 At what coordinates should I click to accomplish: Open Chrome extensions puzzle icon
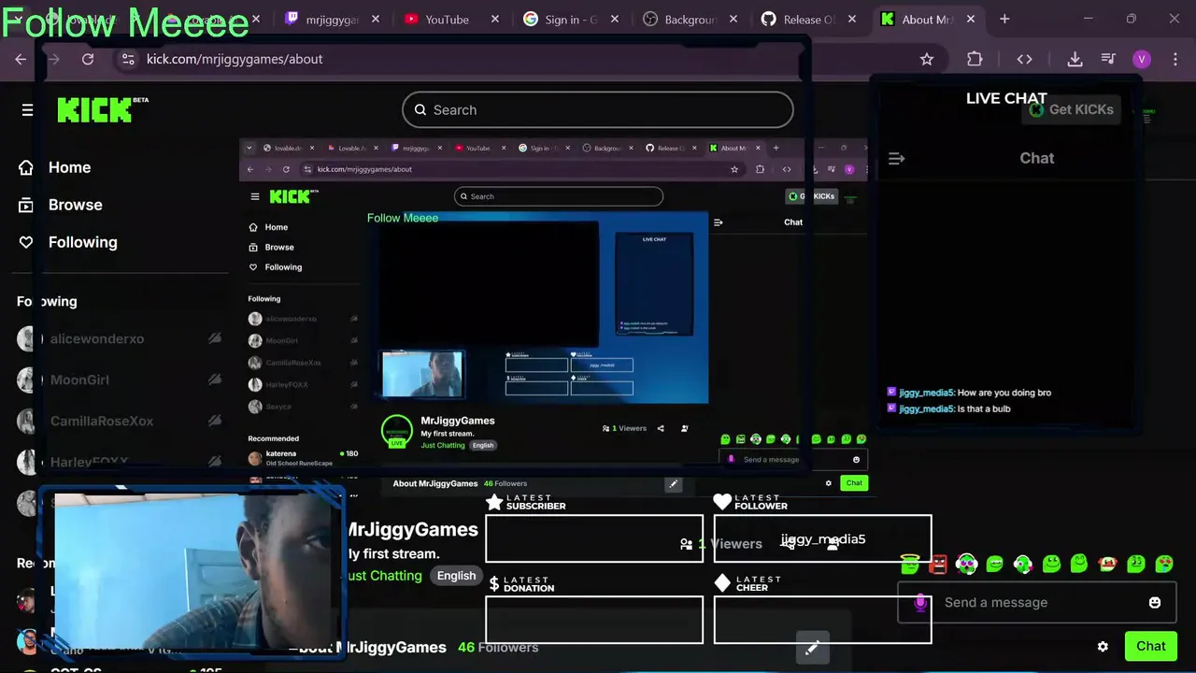[x=975, y=59]
